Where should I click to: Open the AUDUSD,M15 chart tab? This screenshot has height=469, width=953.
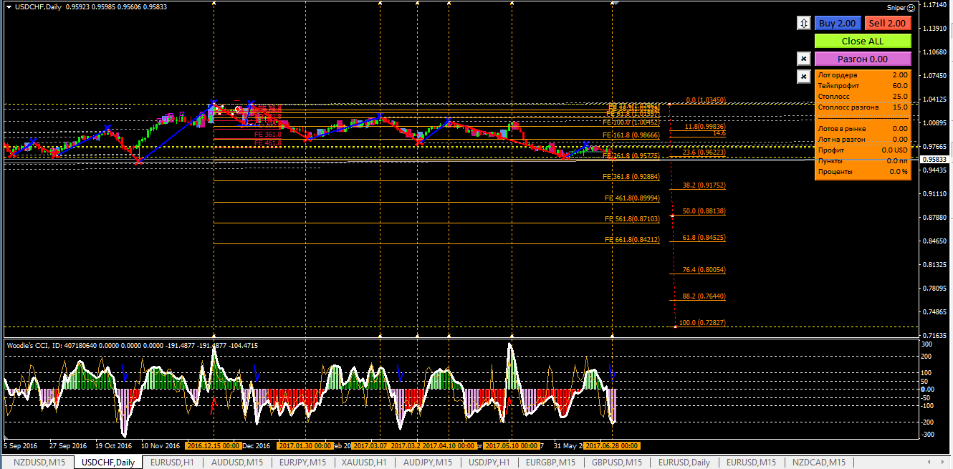tap(237, 463)
